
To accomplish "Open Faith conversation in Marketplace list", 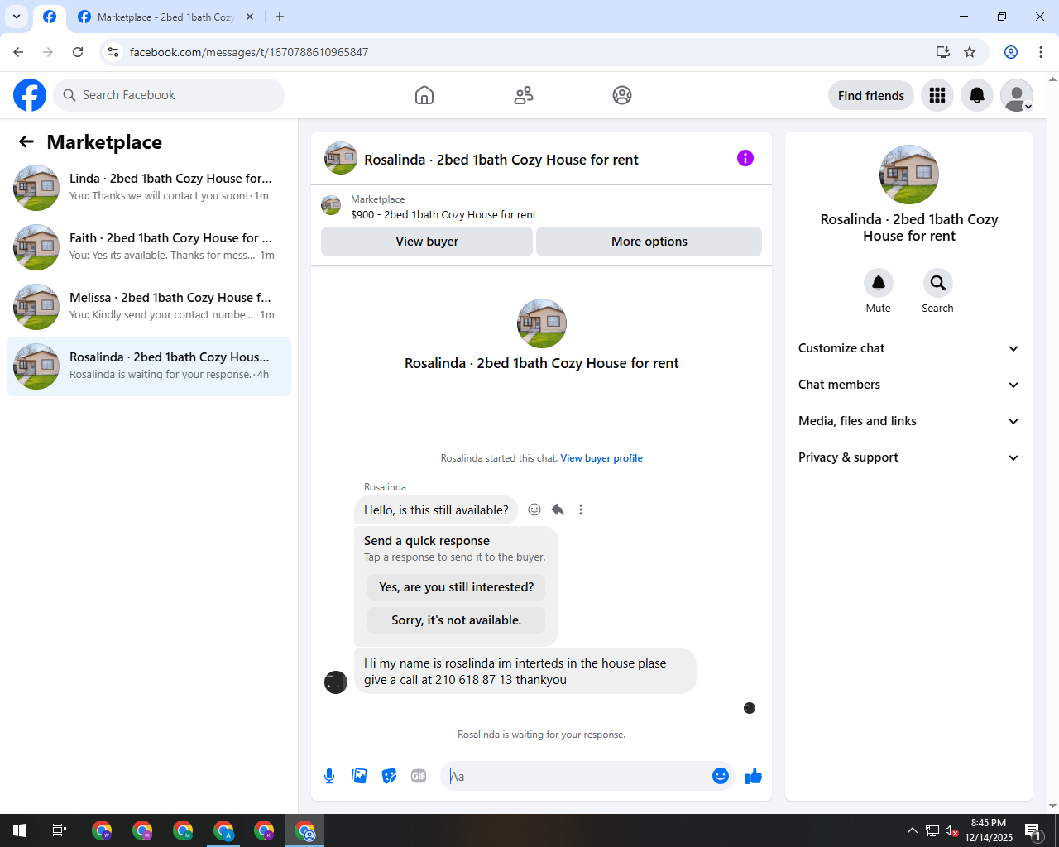I will (x=149, y=247).
